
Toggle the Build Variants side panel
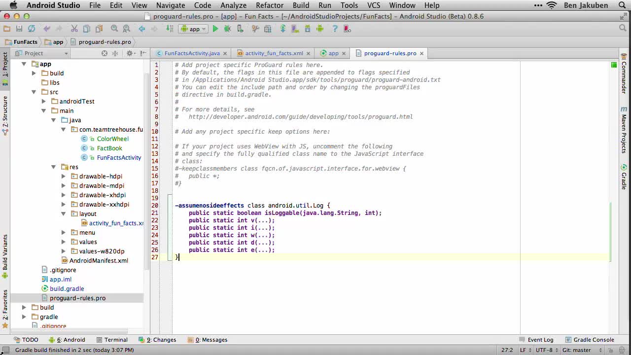pos(5,256)
